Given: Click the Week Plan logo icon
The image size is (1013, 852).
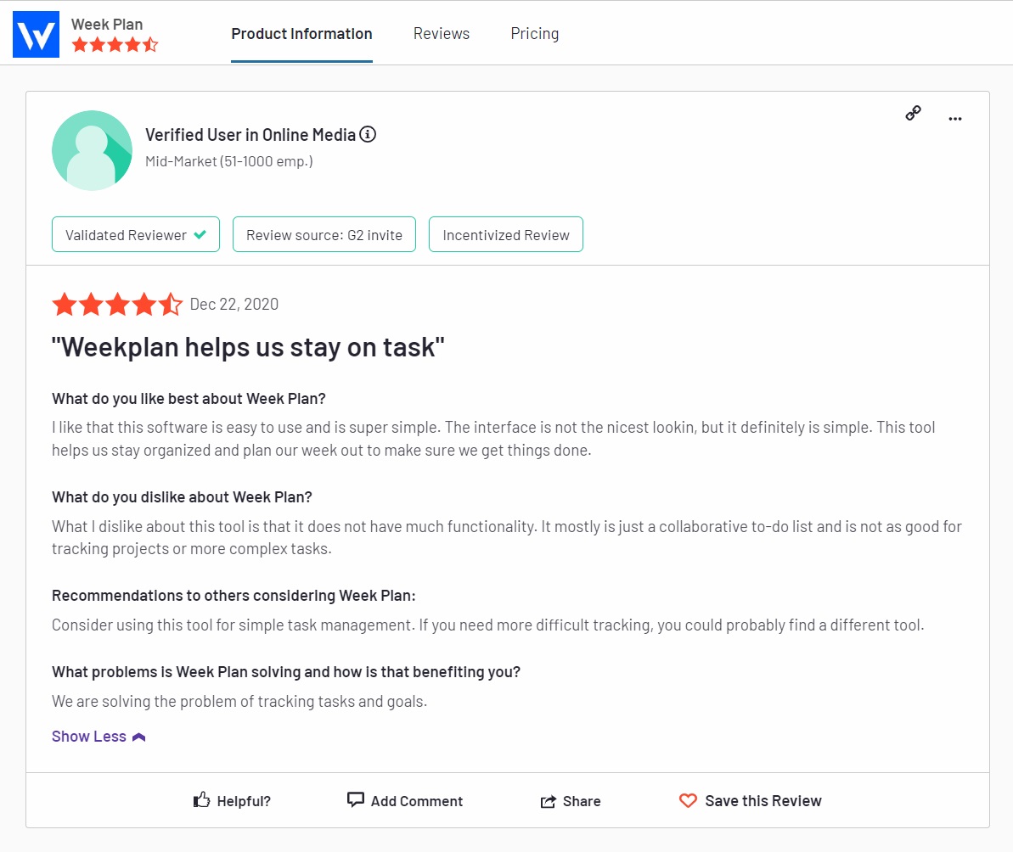Looking at the screenshot, I should click(36, 34).
